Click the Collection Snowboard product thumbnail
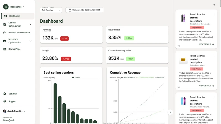The image size is (221, 124). coord(183,18)
